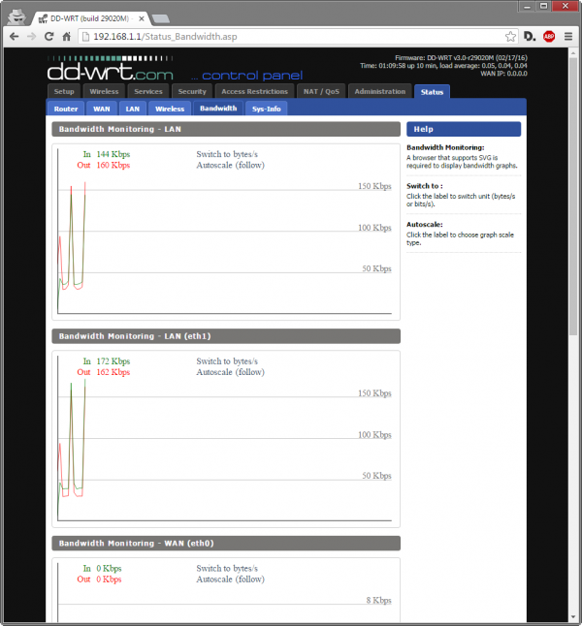Viewport: 582px width, 626px height.
Task: Open the NAT / QoS tab
Action: (320, 91)
